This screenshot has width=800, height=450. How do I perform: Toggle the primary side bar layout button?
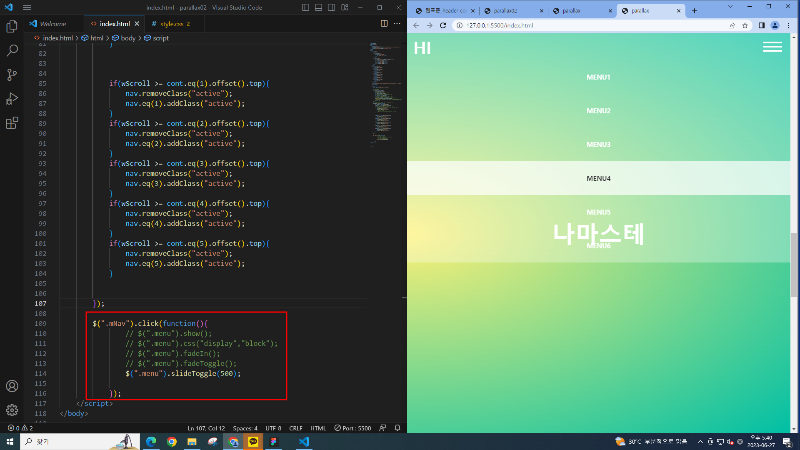[305, 7]
